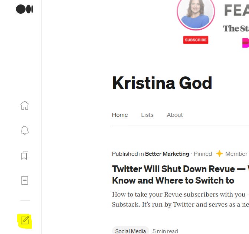Click the 5 min read label
Viewport: 249px width, 234px height.
click(165, 231)
